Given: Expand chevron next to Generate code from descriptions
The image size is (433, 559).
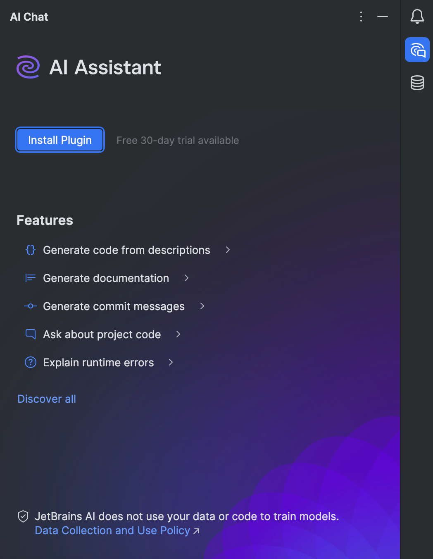Looking at the screenshot, I should tap(228, 250).
